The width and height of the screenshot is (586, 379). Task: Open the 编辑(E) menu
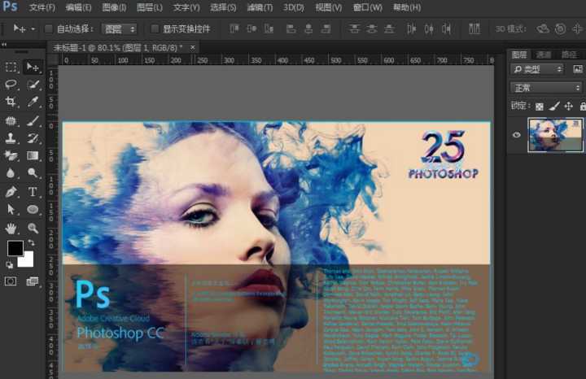click(x=78, y=7)
